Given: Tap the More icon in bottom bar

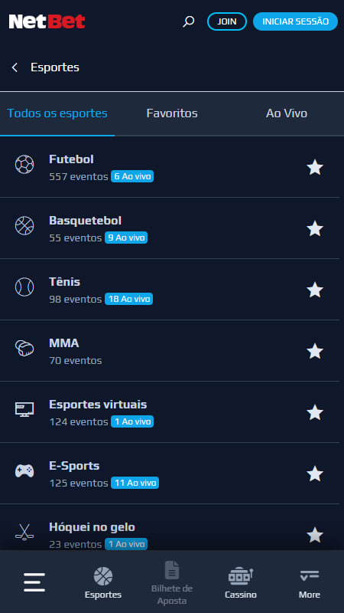Looking at the screenshot, I should point(310,576).
